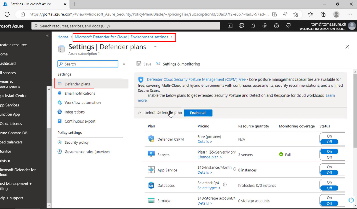Collapse the Select Defender plan section
Screen dimensions: 357x209
pos(140,113)
